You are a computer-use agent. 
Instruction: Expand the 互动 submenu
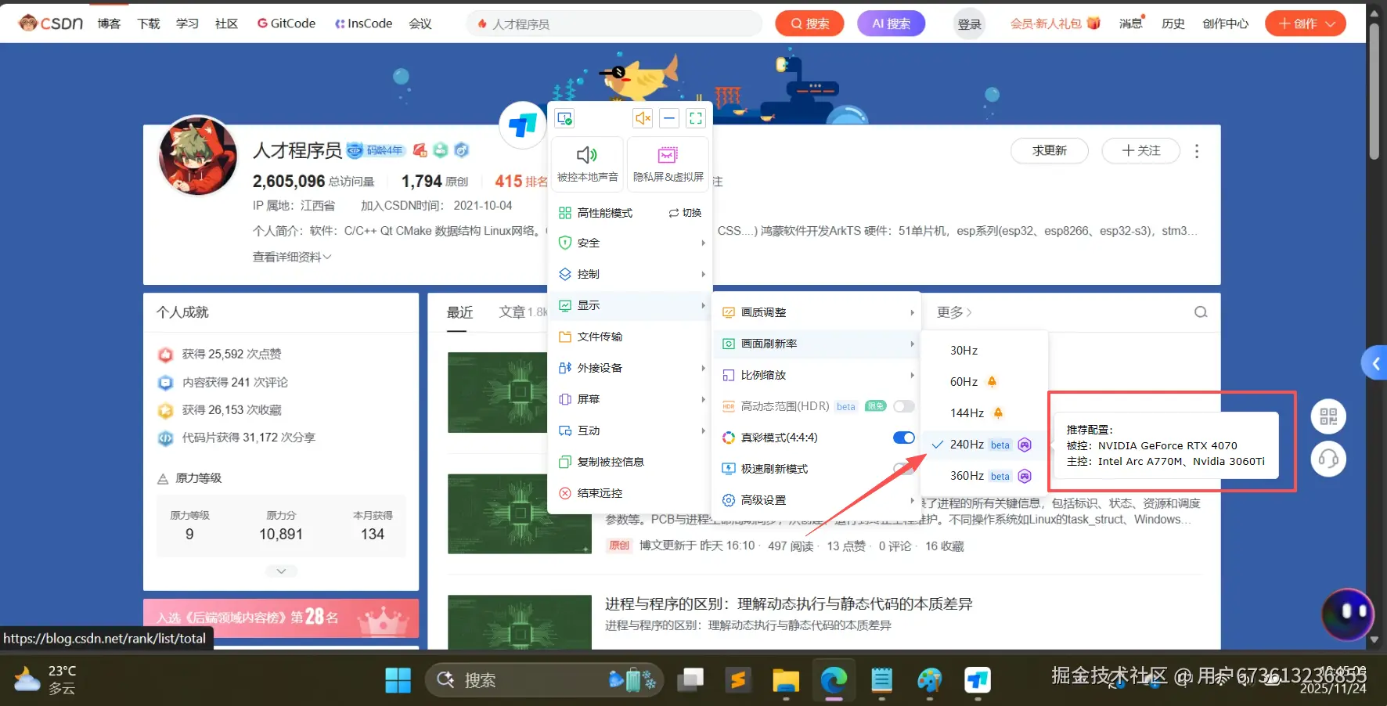(631, 430)
